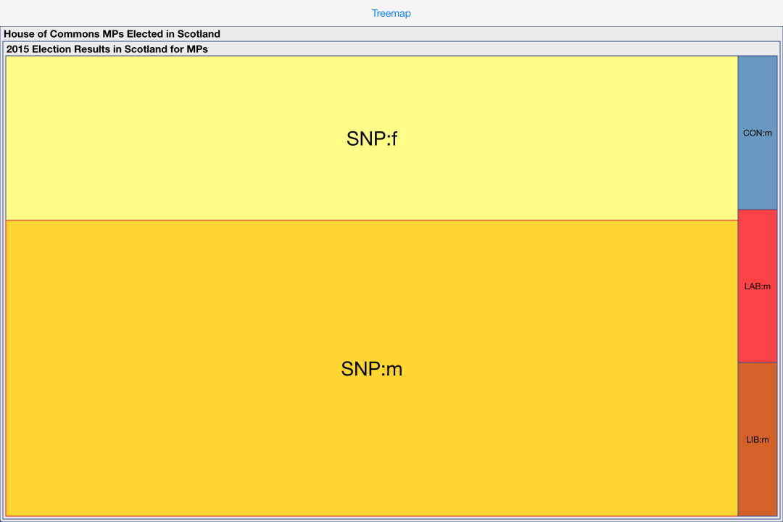Image resolution: width=783 pixels, height=522 pixels.
Task: Click the LIB:m orange treemap cell
Action: 758,439
